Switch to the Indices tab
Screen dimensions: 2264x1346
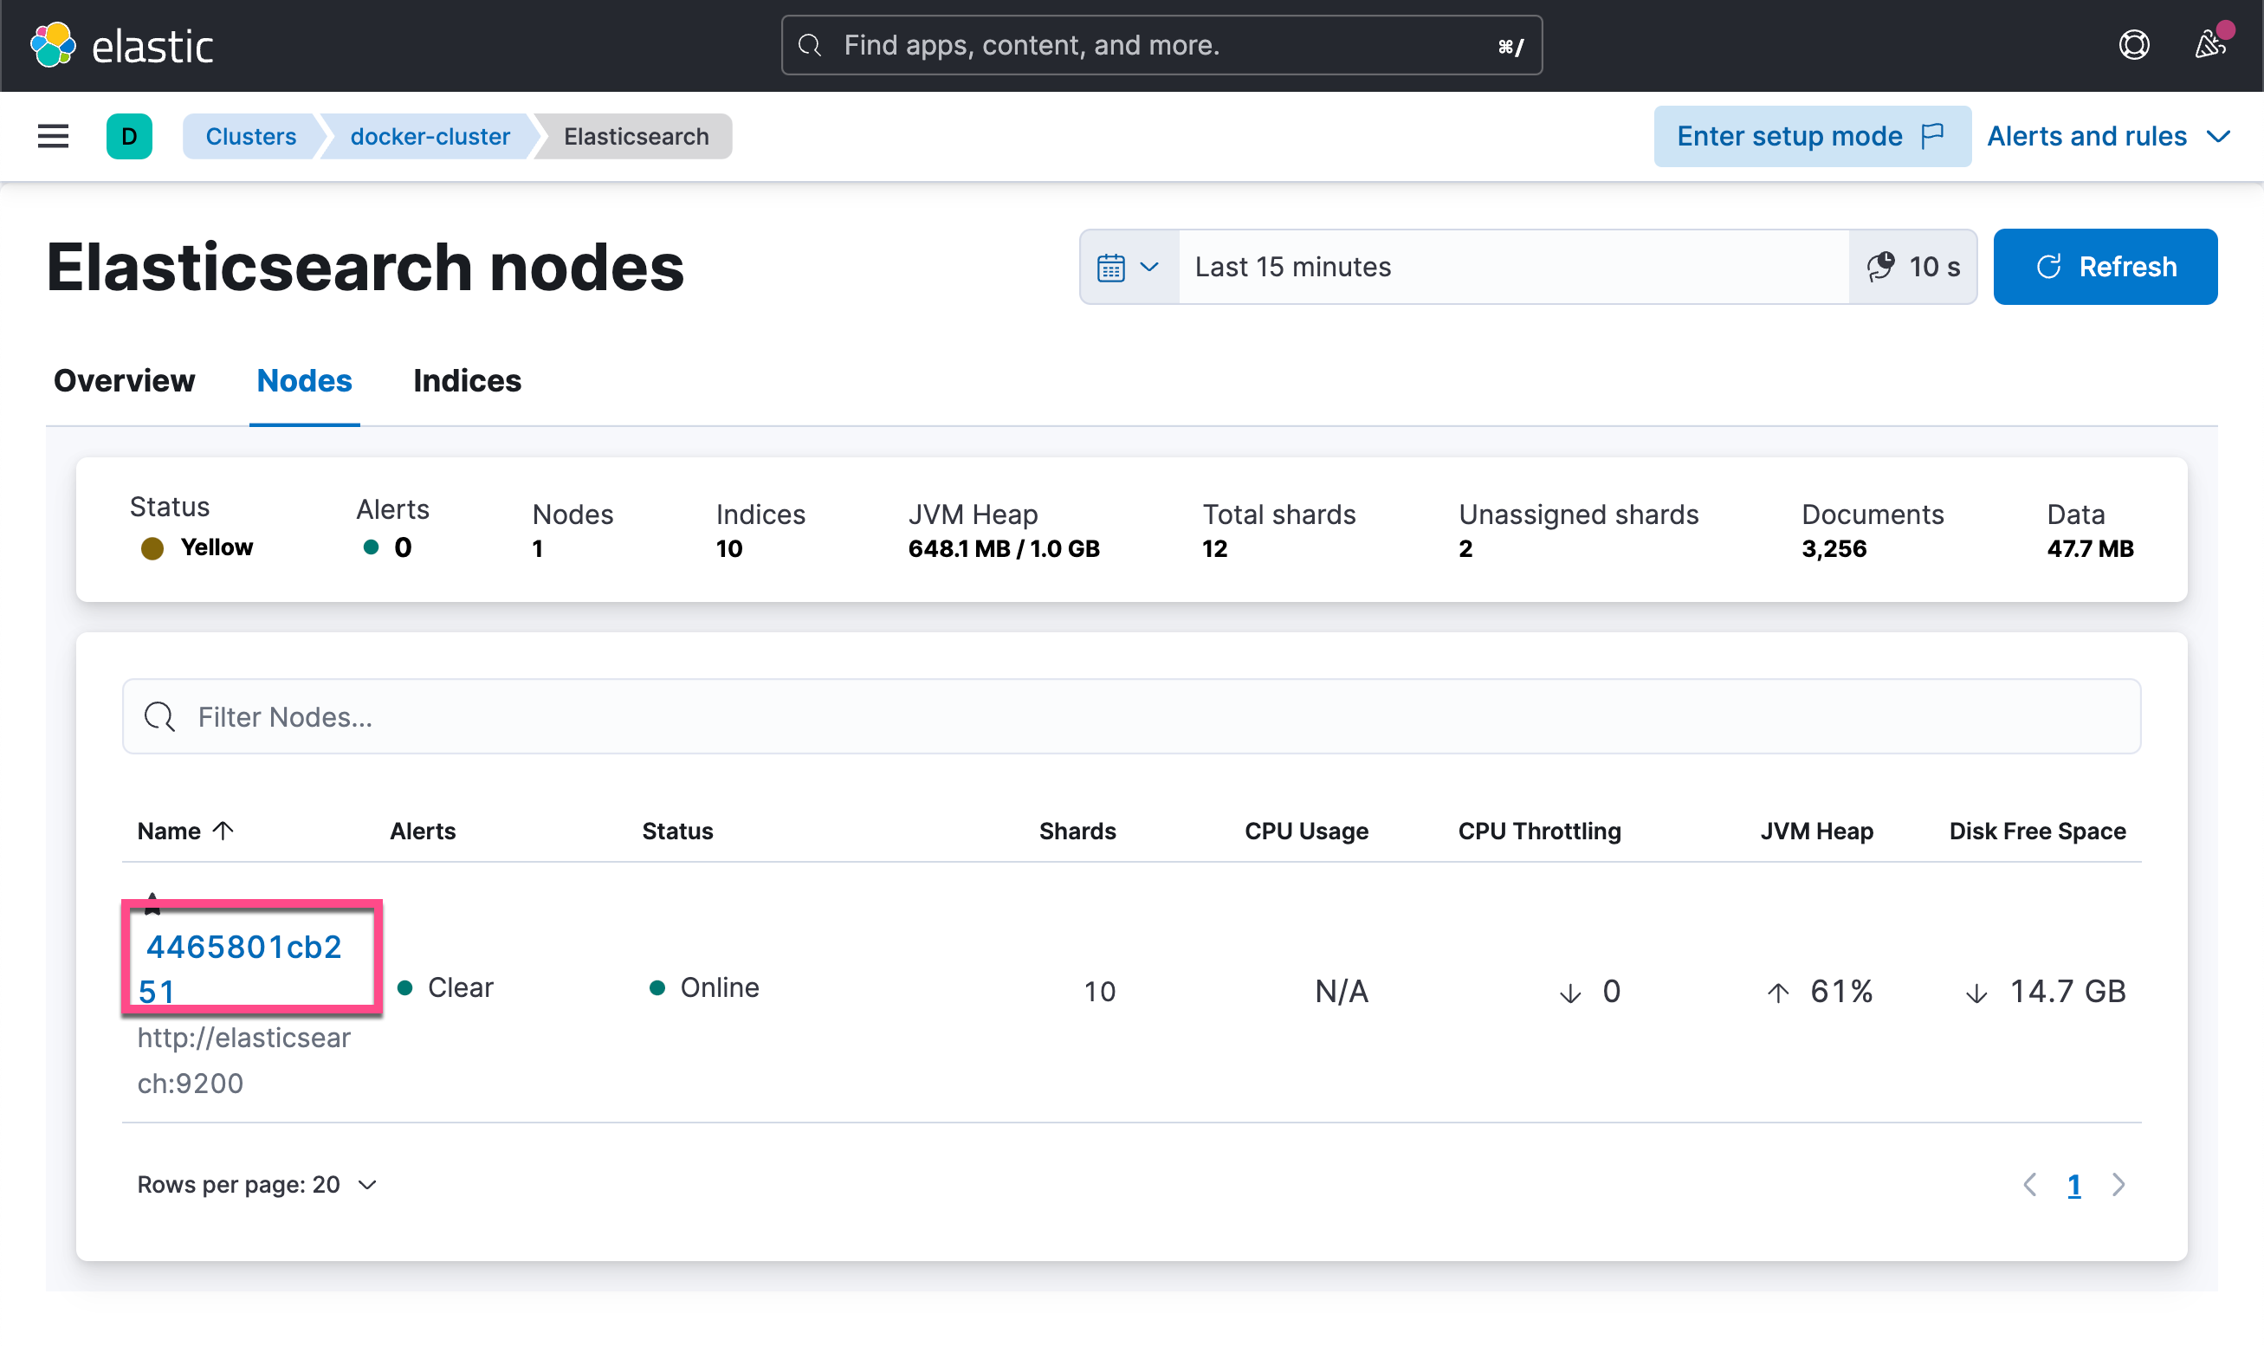tap(467, 381)
